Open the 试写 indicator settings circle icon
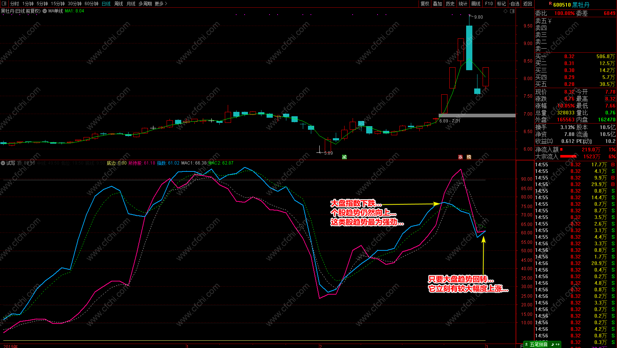 (3, 163)
